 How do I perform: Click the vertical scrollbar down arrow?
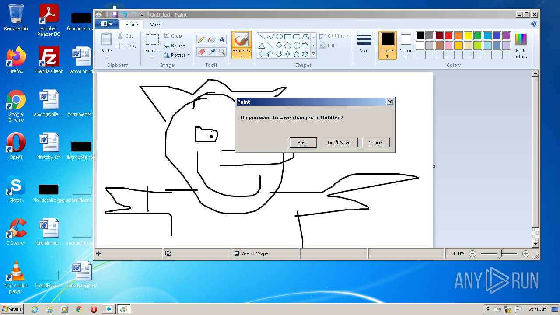pos(535,244)
